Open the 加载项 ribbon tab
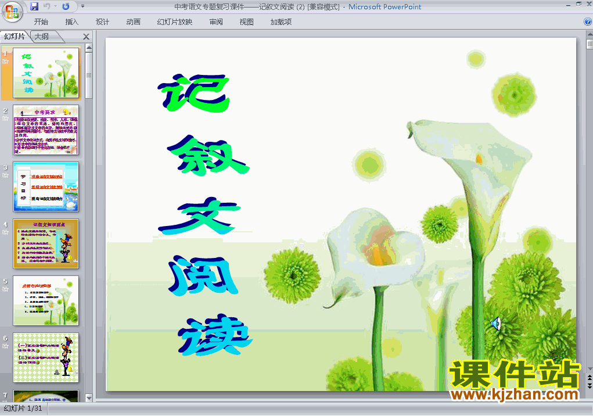Viewport: 593px width, 416px height. click(x=281, y=22)
